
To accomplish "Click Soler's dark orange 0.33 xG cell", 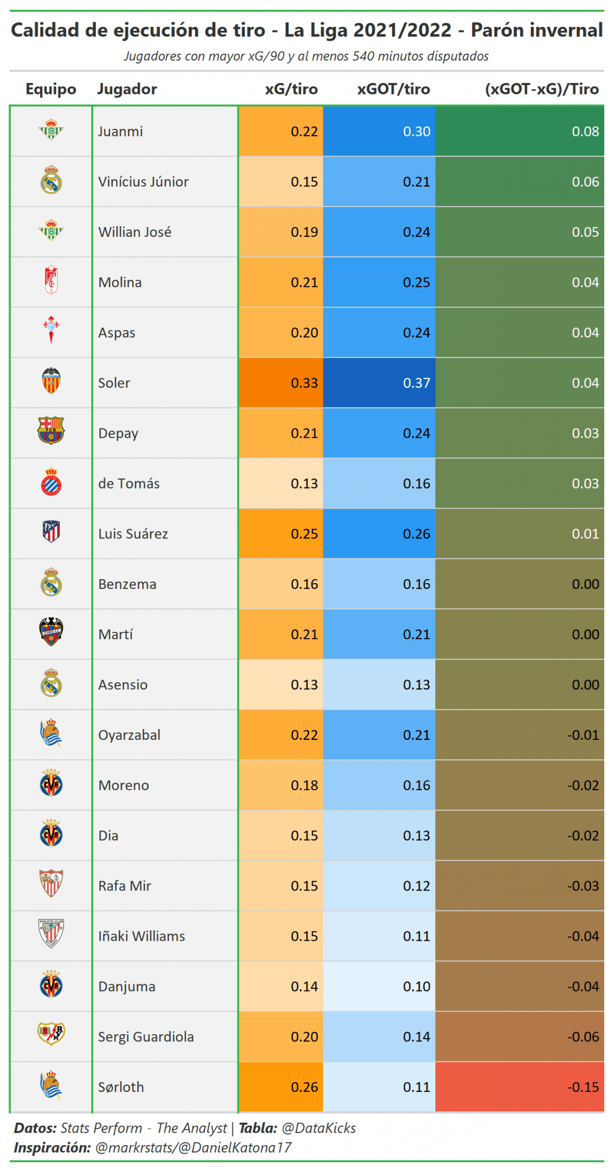I will [281, 383].
